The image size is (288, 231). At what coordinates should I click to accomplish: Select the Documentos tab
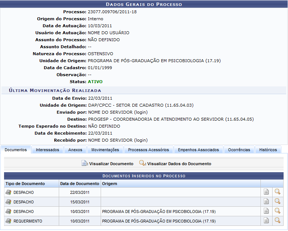pyautogui.click(x=16, y=150)
